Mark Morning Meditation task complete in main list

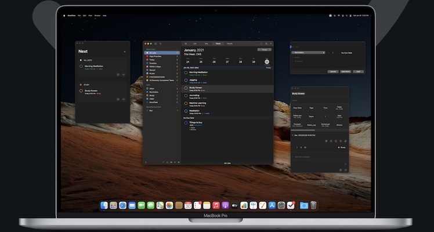click(186, 73)
